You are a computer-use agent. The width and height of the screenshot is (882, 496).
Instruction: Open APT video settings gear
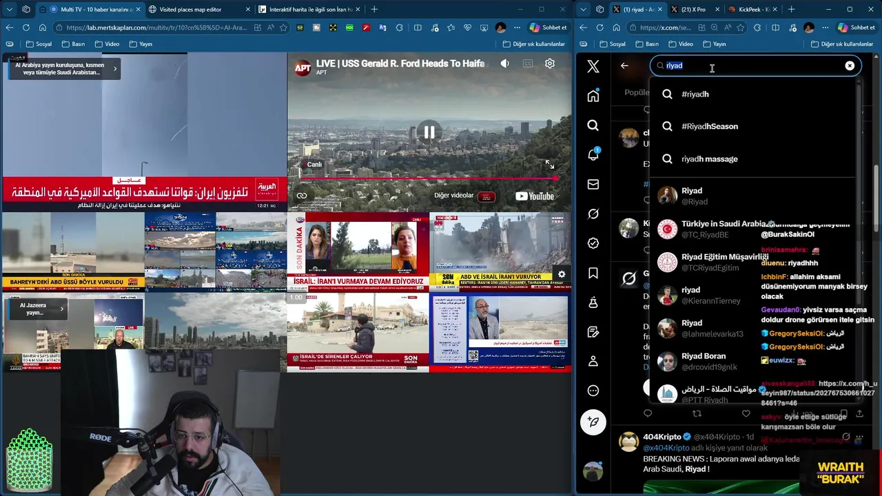click(550, 63)
